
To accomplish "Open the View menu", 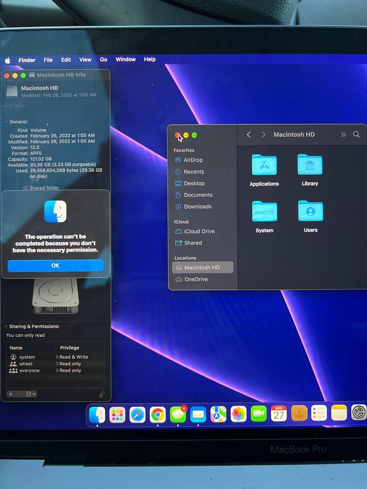I will click(85, 60).
